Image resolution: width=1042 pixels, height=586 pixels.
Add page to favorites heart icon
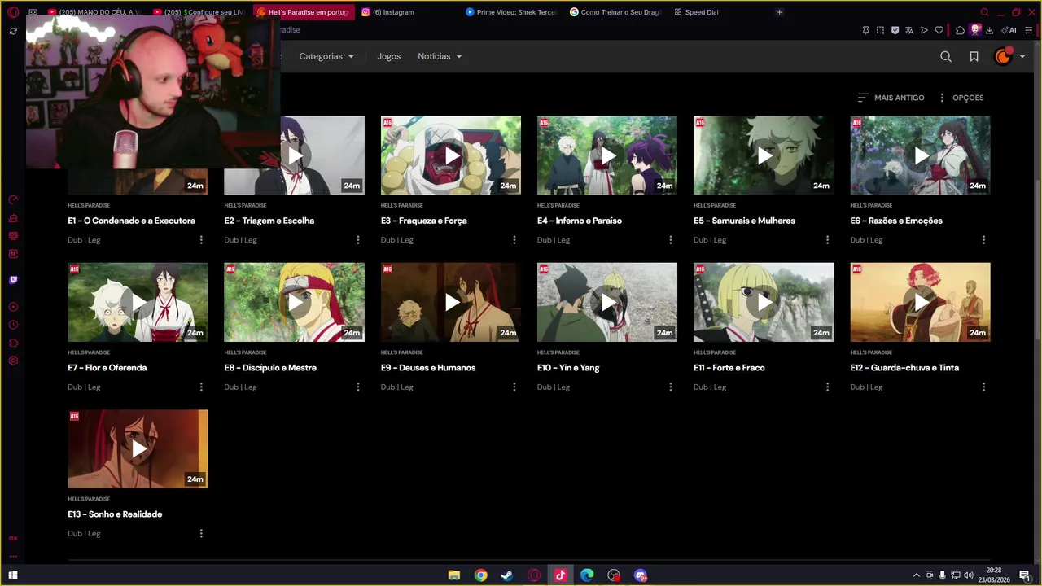939,30
